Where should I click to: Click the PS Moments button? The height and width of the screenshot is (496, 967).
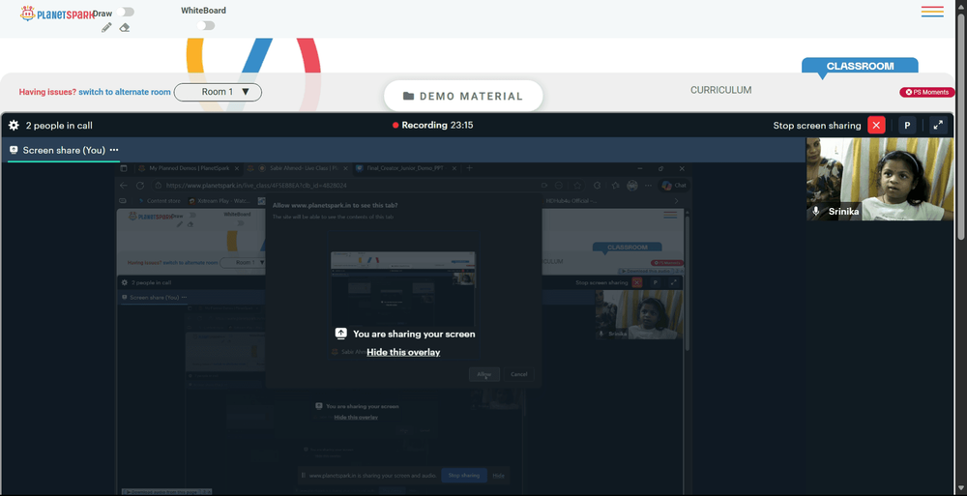(927, 92)
